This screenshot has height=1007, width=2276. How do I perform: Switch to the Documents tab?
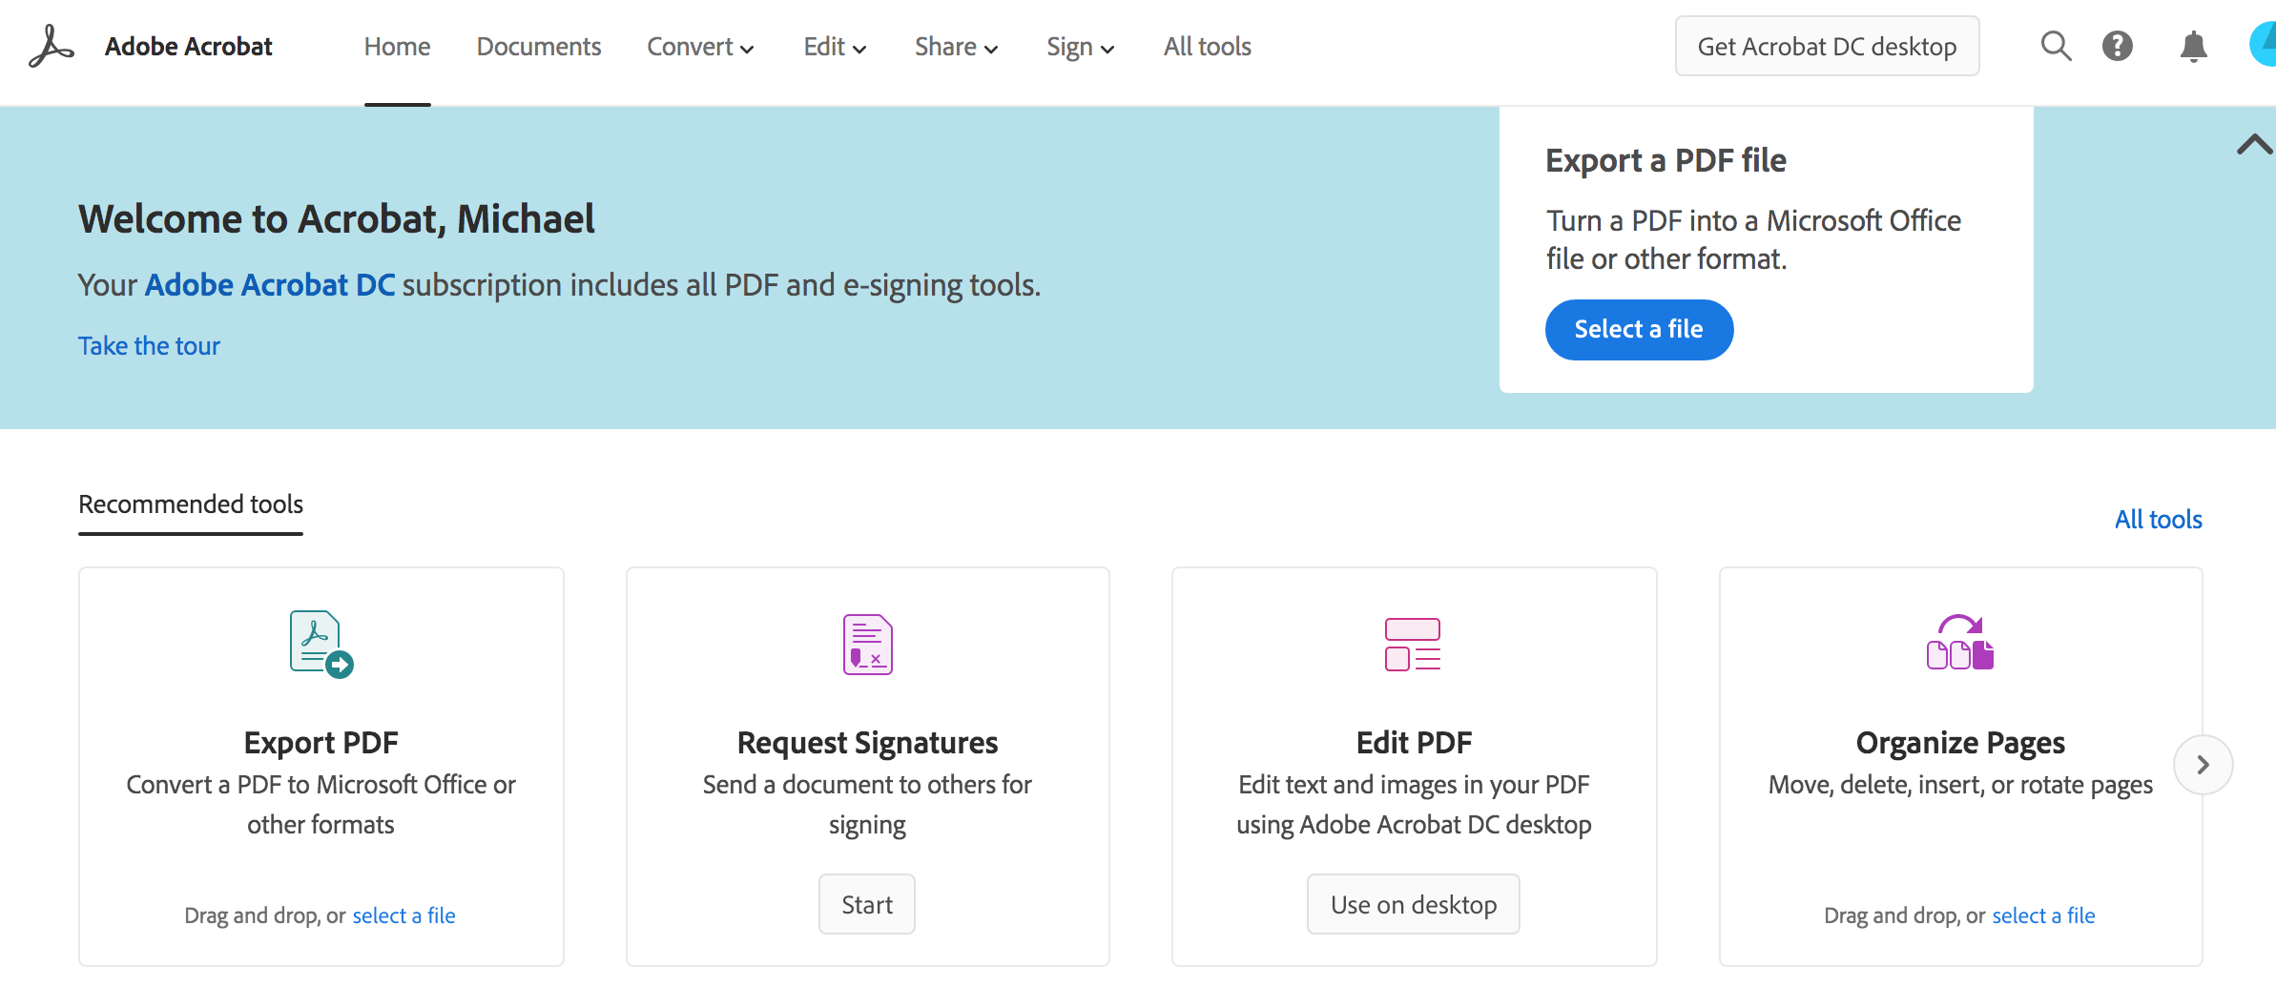coord(538,46)
